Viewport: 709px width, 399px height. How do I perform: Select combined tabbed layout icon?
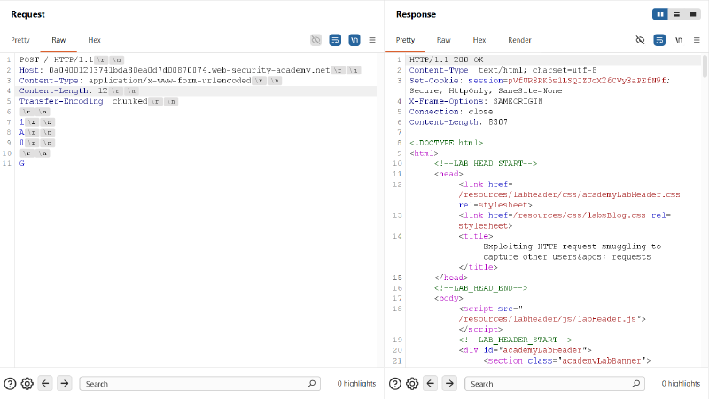[x=693, y=14]
